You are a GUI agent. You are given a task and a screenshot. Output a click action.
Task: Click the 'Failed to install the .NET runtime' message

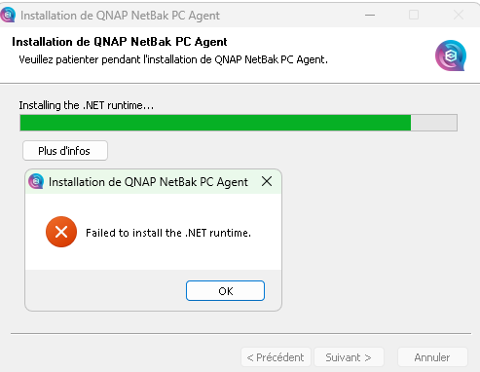[x=168, y=233]
